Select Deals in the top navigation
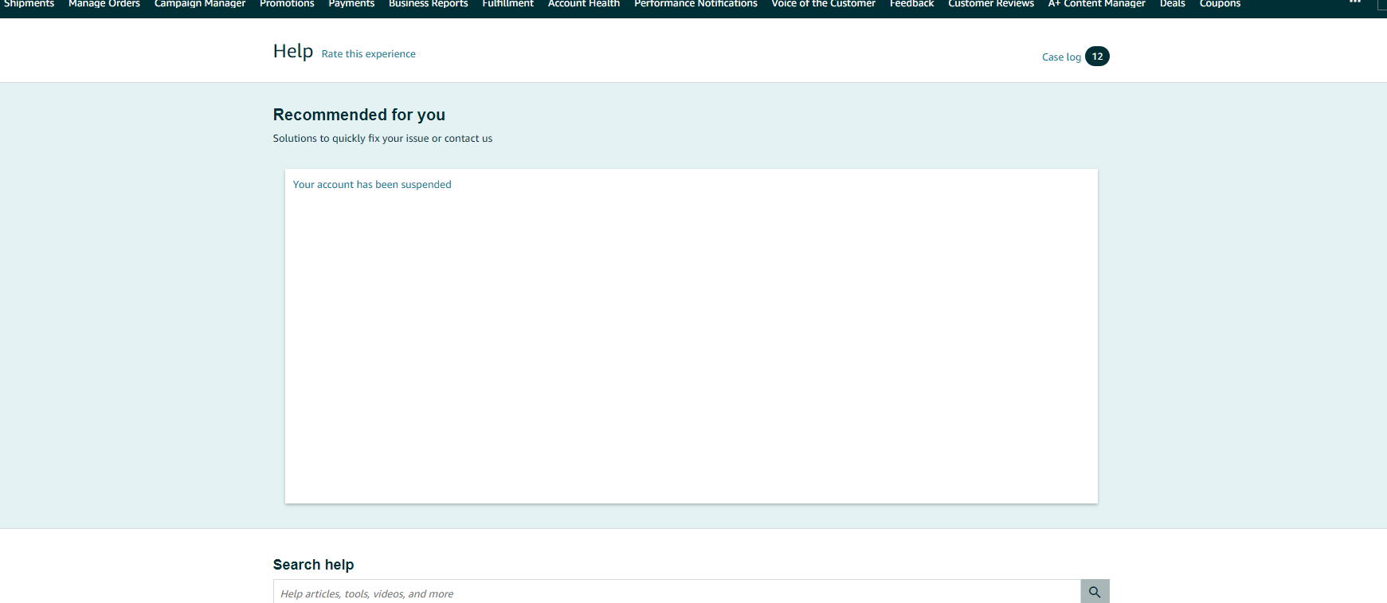Screen dimensions: 1387x603 click(1172, 4)
